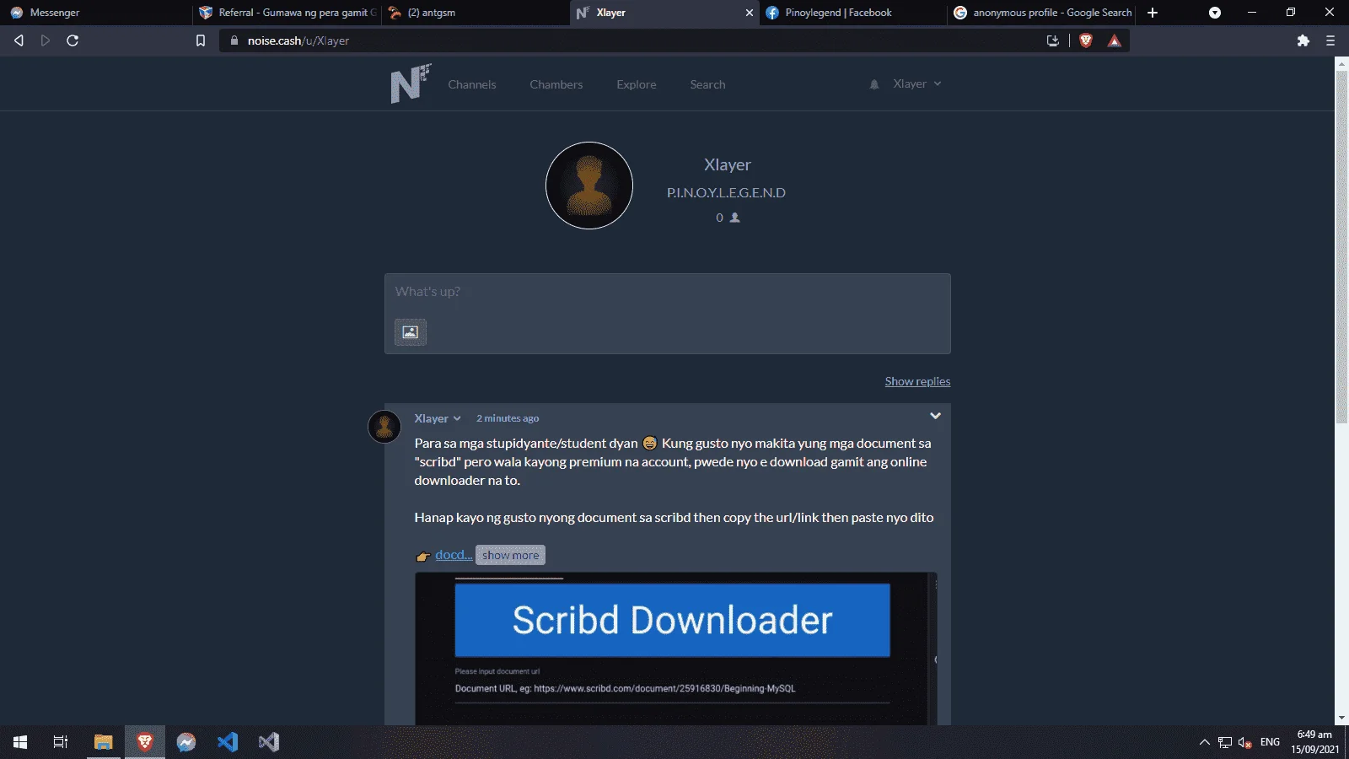Image resolution: width=1349 pixels, height=759 pixels.
Task: Open the network status tray icon
Action: [1225, 742]
